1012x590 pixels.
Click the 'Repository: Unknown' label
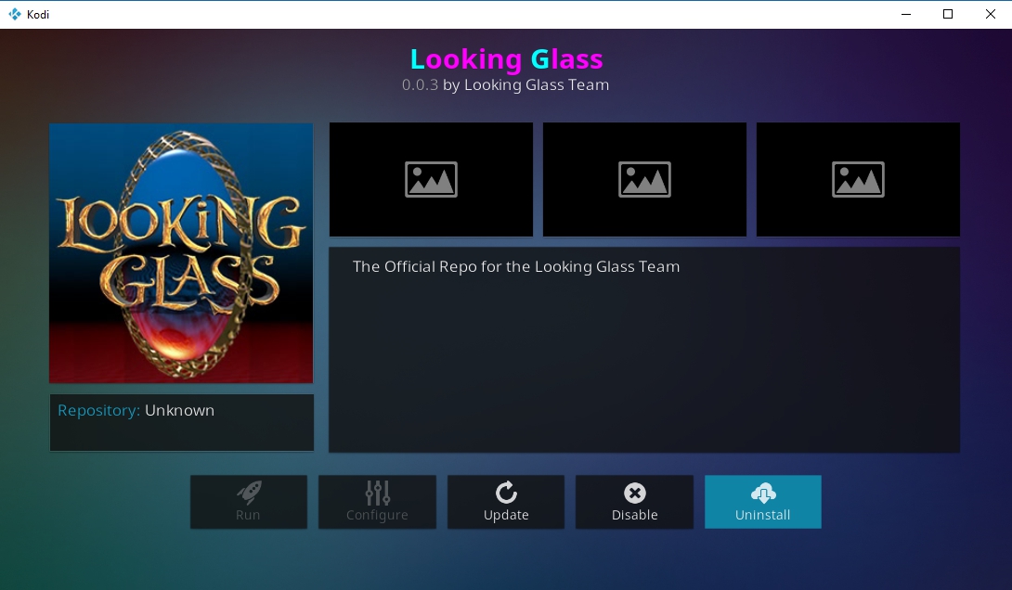(136, 411)
